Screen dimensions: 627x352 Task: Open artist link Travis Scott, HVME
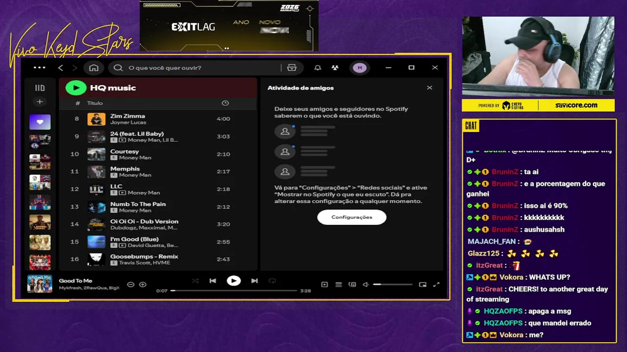click(145, 263)
